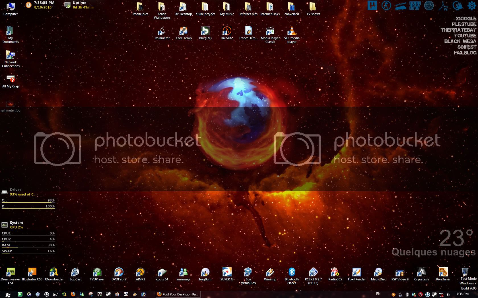This screenshot has height=298, width=478.
Task: Open the YOUTUBE link in the sidebar list
Action: (465, 35)
